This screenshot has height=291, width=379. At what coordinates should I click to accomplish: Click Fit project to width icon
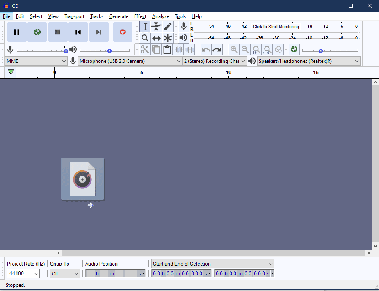tap(267, 50)
